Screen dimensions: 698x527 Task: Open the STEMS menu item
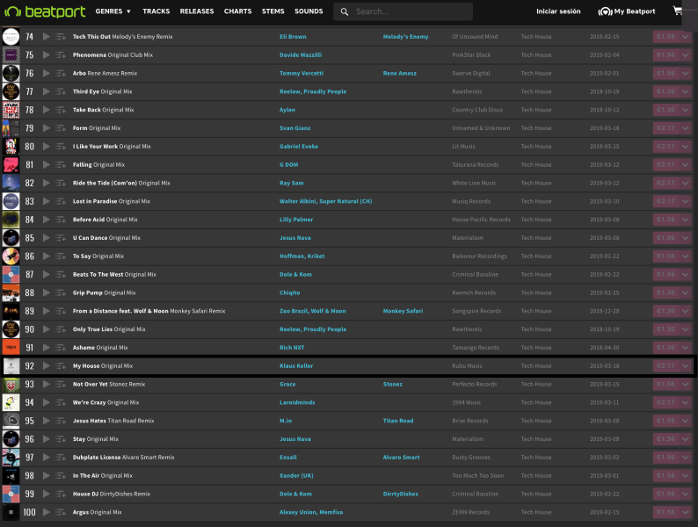273,11
